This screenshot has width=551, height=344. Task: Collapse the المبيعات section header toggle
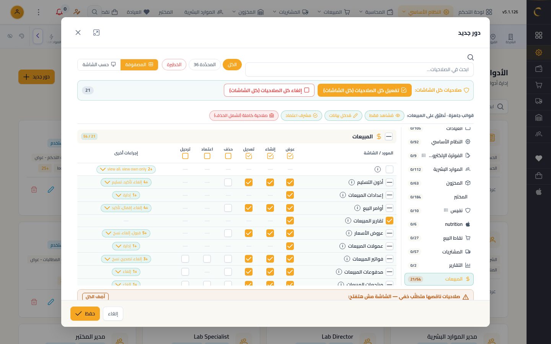pos(389,136)
